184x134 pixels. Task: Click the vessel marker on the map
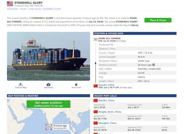click(49, 127)
